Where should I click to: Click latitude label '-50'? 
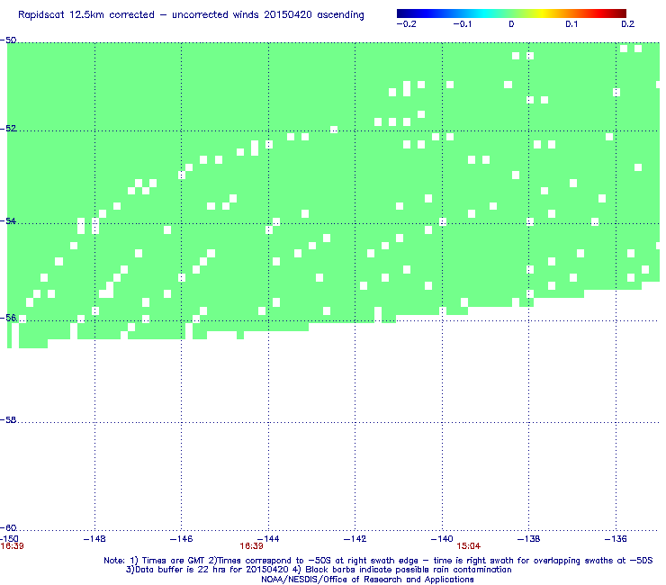pos(8,40)
